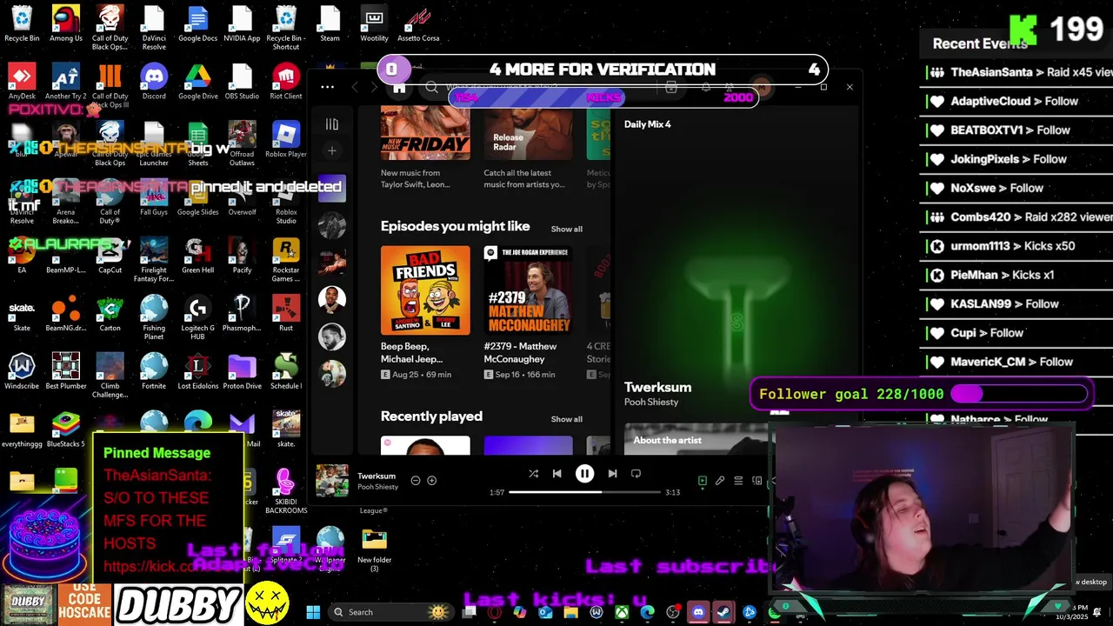The image size is (1113, 626).
Task: Click the hide-song minus circle icon
Action: click(415, 480)
